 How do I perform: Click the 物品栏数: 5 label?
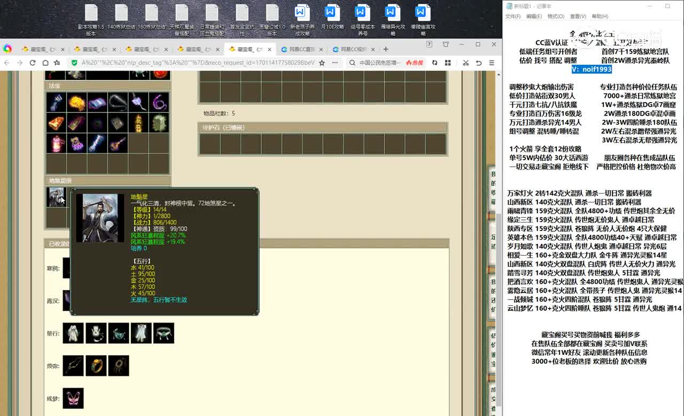(x=219, y=113)
